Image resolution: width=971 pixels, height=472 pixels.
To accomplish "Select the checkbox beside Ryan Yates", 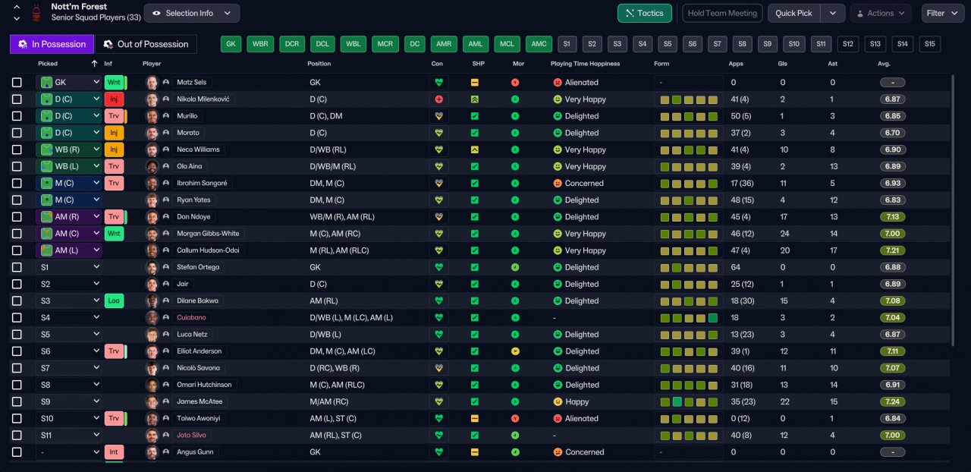I will coord(17,200).
